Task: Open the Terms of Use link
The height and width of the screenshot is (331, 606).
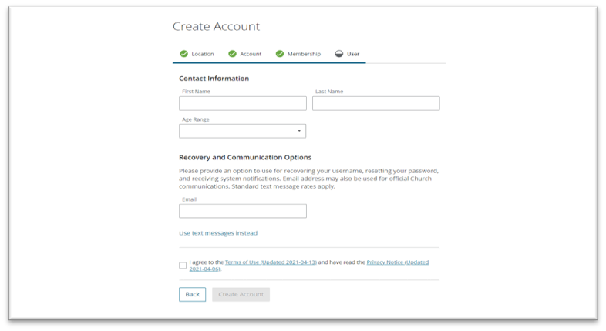Action: tap(271, 262)
